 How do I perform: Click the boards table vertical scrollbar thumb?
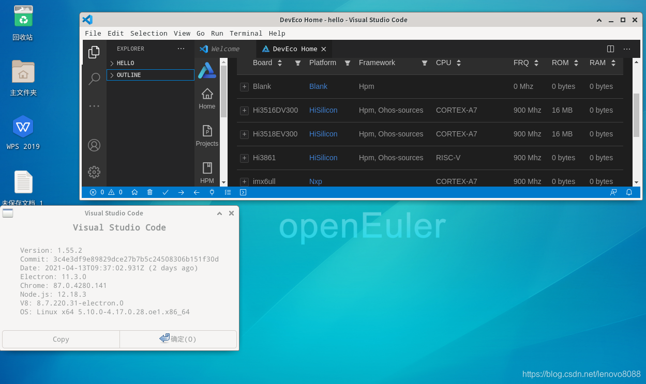click(636, 115)
